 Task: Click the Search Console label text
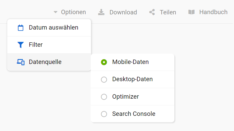134,114
